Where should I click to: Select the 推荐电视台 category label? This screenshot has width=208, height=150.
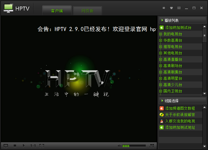173,47
